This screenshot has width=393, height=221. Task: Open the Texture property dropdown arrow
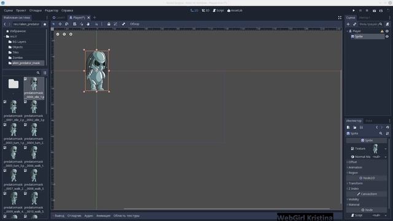tap(386, 149)
